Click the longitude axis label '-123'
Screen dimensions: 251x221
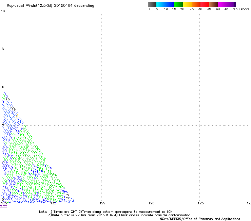199,203
